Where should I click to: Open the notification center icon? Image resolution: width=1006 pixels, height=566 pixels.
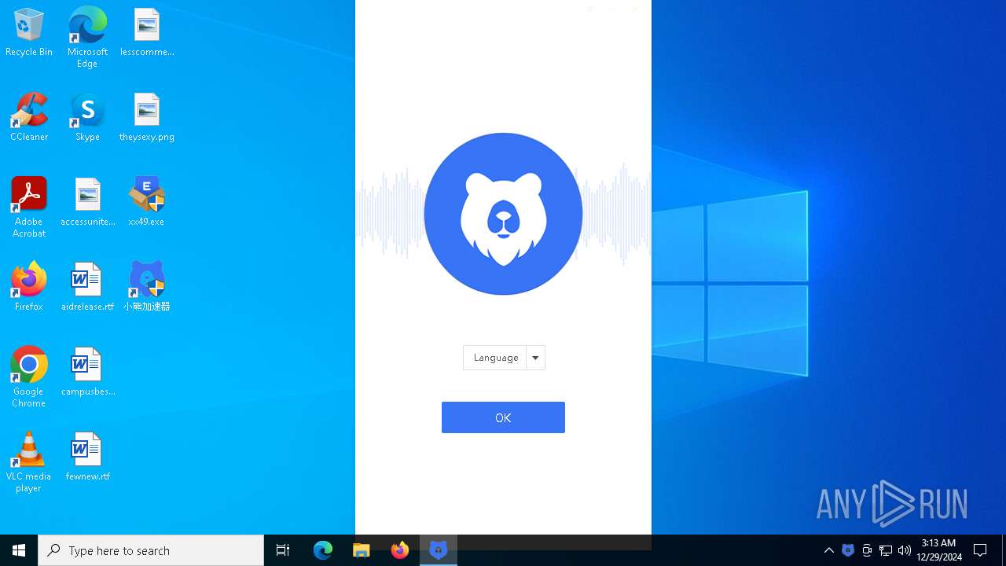980,550
